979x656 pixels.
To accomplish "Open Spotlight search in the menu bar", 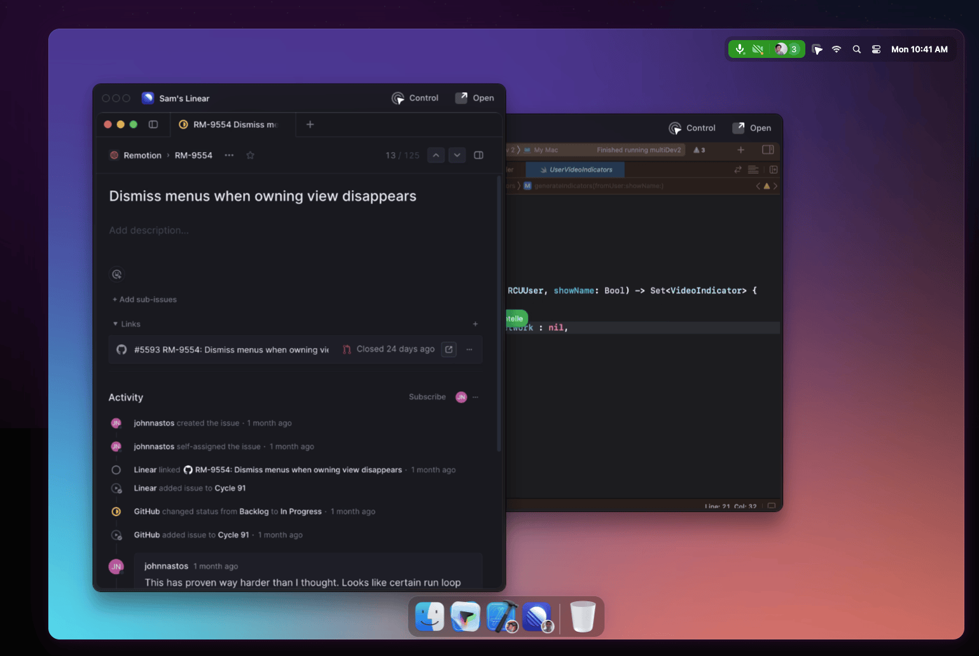I will pos(857,49).
